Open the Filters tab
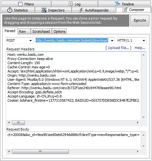This screenshot has height=161, width=152. pos(26,4)
